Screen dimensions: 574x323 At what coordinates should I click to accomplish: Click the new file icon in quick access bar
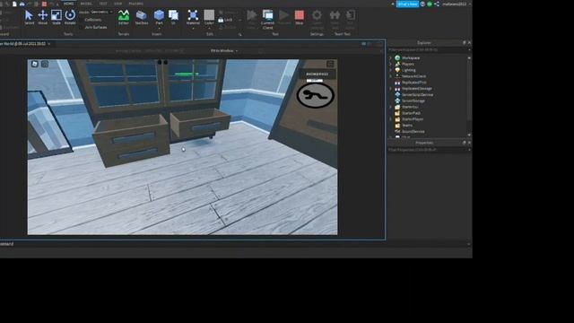coord(14,4)
